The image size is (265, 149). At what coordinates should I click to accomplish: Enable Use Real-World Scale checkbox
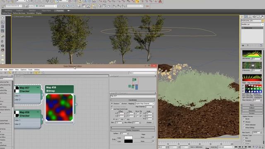pos(112,109)
